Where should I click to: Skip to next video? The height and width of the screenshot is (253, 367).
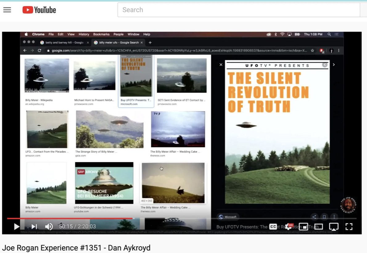(x=34, y=226)
